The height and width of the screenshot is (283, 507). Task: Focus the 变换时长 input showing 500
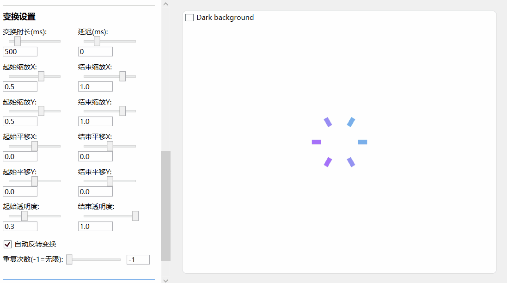20,52
